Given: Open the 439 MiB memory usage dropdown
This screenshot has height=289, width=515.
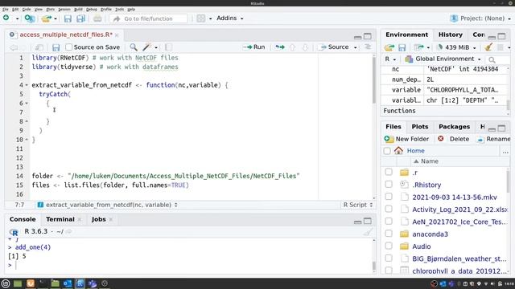Looking at the screenshot, I should [x=456, y=47].
